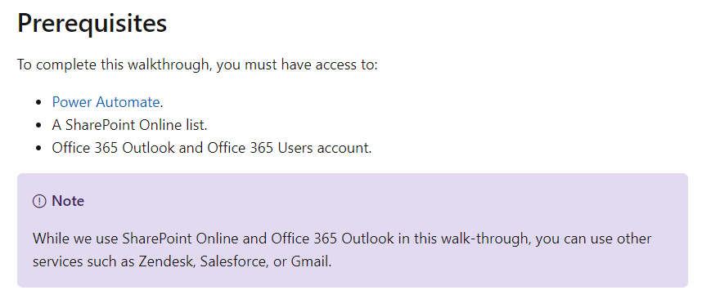Image resolution: width=702 pixels, height=299 pixels.
Task: Click 'Office 365 Outlook' in the bullet list
Action: 113,148
